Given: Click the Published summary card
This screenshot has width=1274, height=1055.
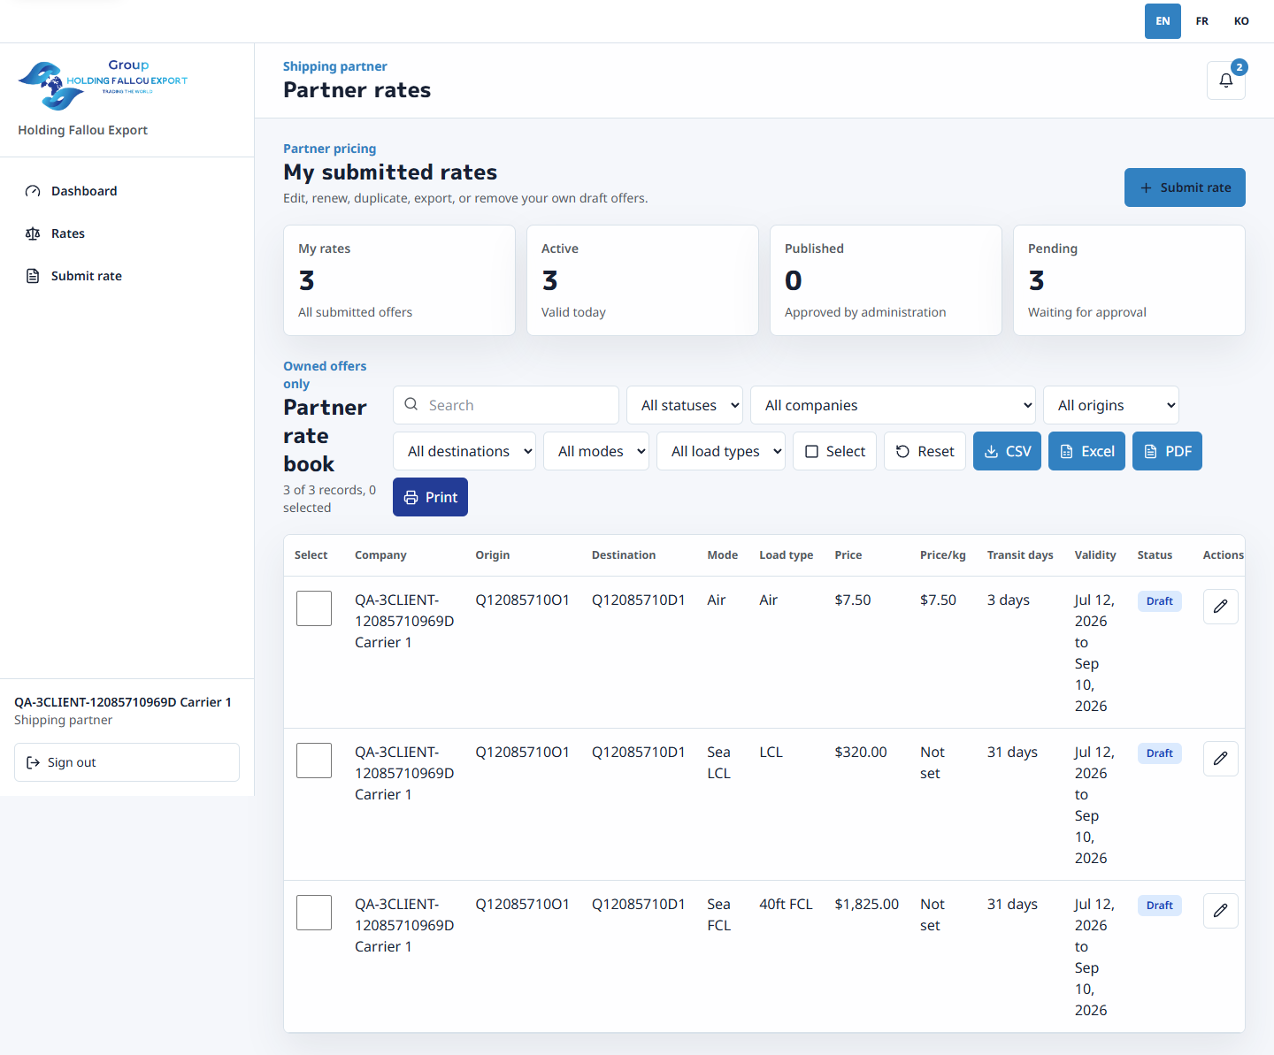Looking at the screenshot, I should pos(886,280).
